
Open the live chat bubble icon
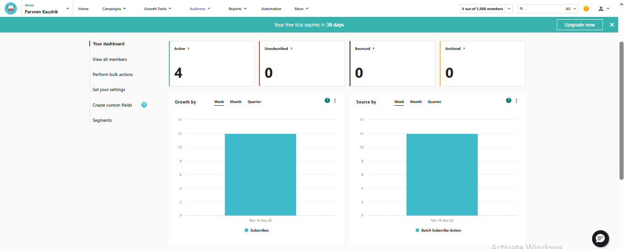point(600,238)
